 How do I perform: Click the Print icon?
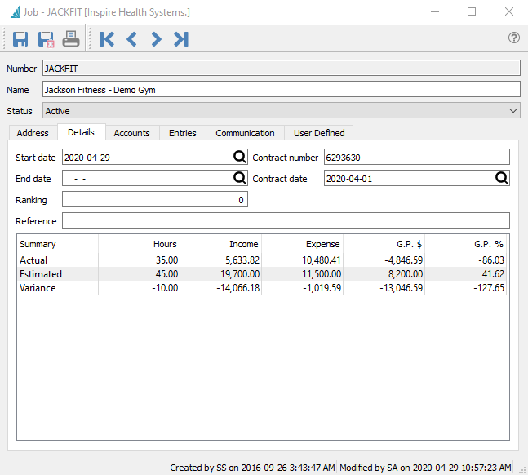(x=71, y=38)
